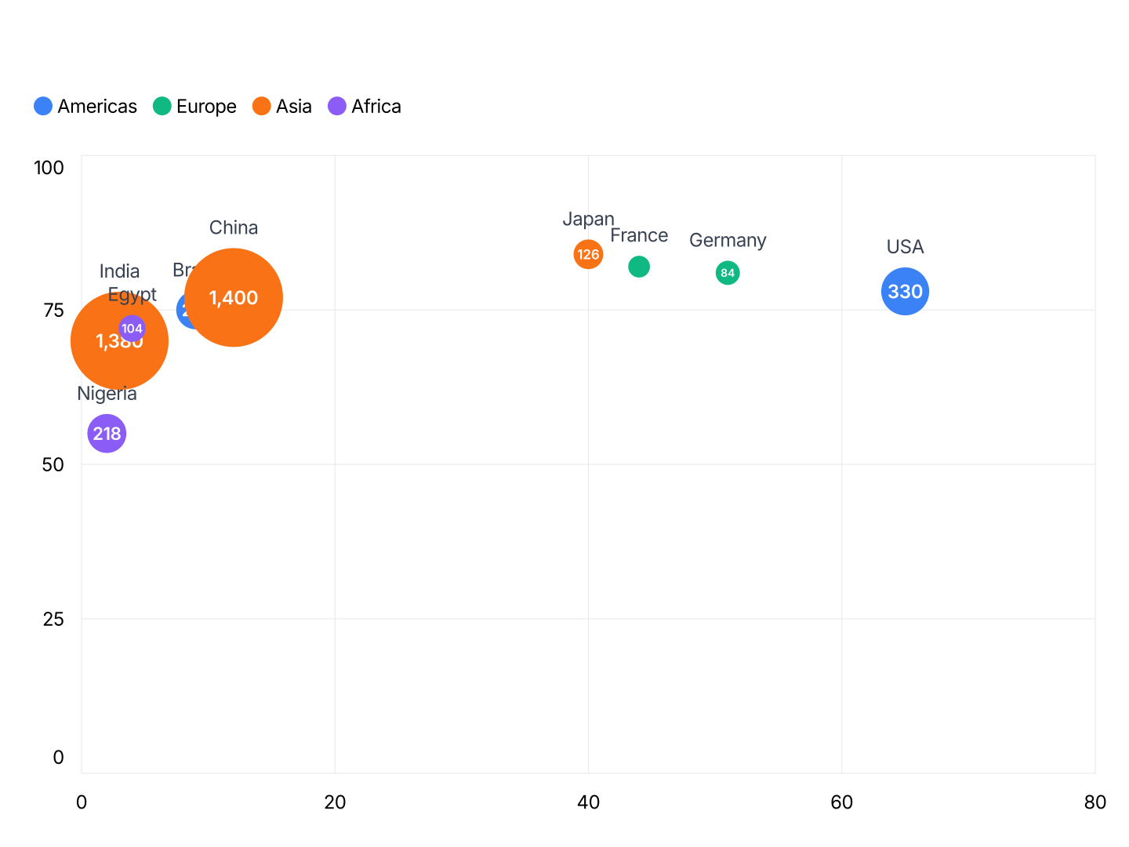Viewport: 1129px width, 847px height.
Task: Select the Egypt 104 bubble
Action: 132,329
